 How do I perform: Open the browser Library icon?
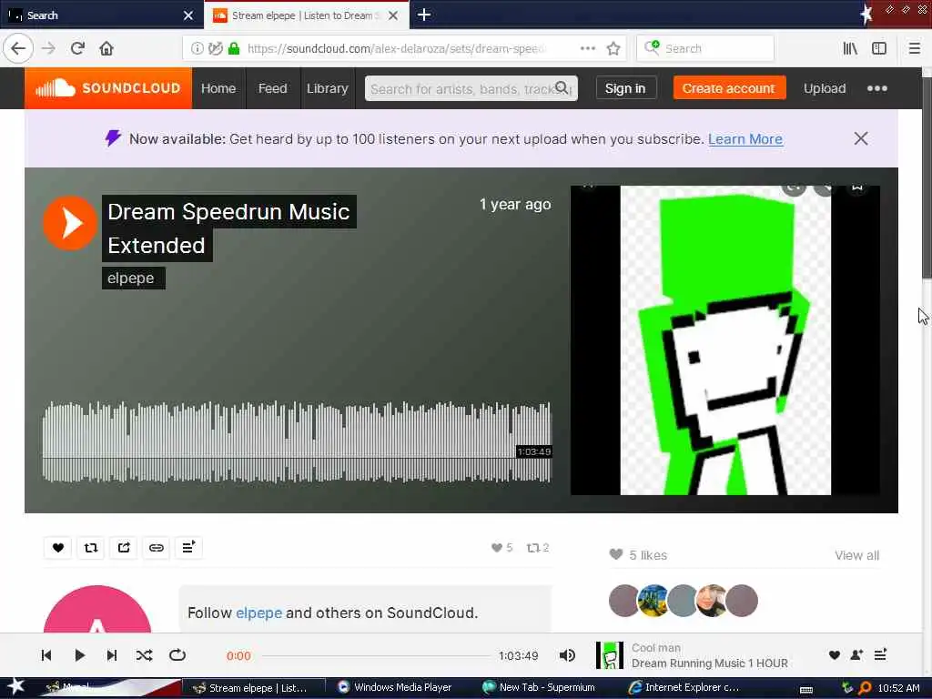[x=850, y=49]
